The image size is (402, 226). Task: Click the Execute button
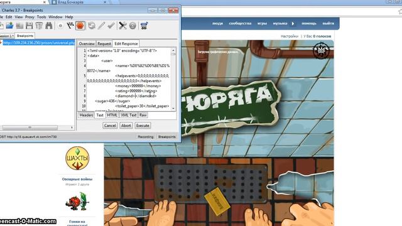(x=143, y=126)
